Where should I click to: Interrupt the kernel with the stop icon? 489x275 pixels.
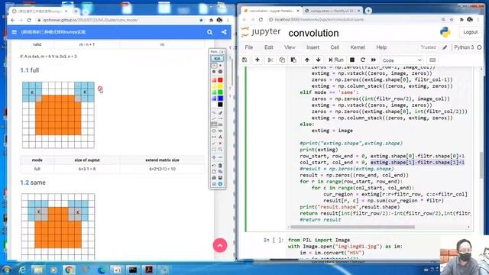352,60
